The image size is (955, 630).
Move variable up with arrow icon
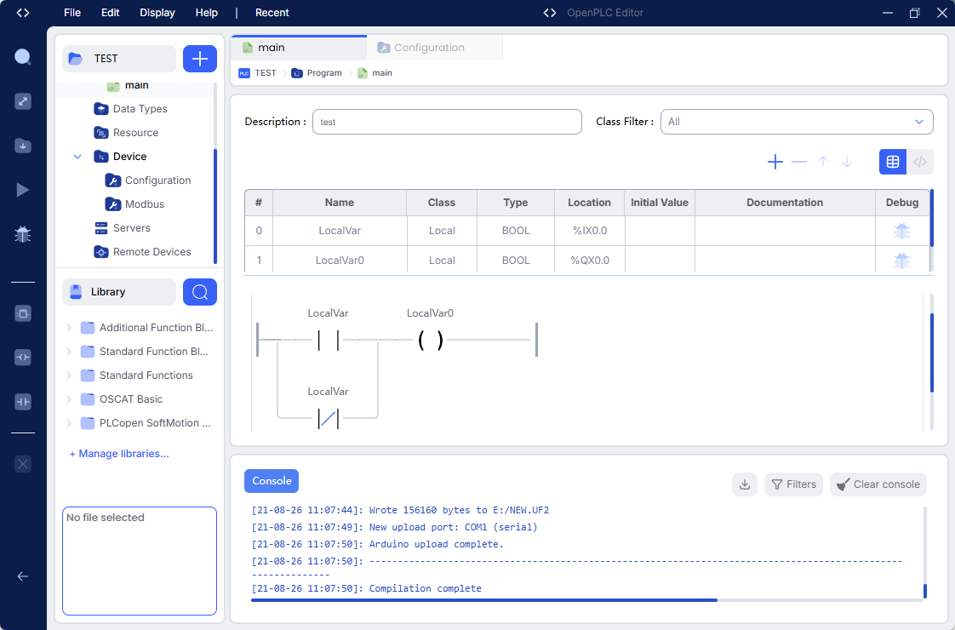[823, 162]
